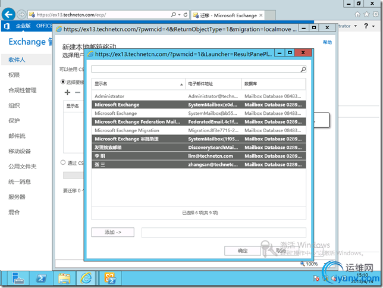Open address bar search dropdown arrow

click(179, 15)
